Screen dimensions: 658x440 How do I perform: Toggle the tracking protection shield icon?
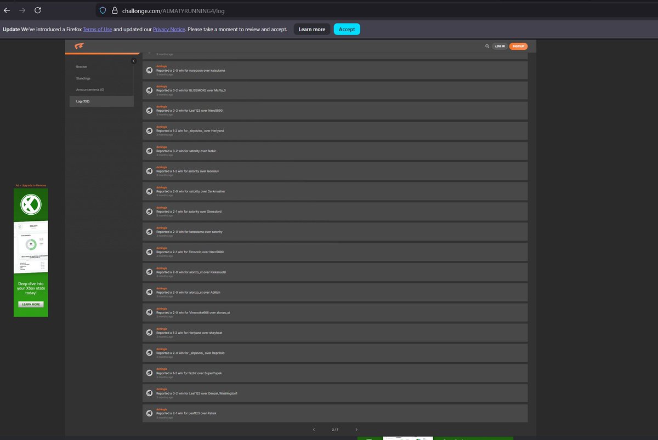(x=103, y=10)
